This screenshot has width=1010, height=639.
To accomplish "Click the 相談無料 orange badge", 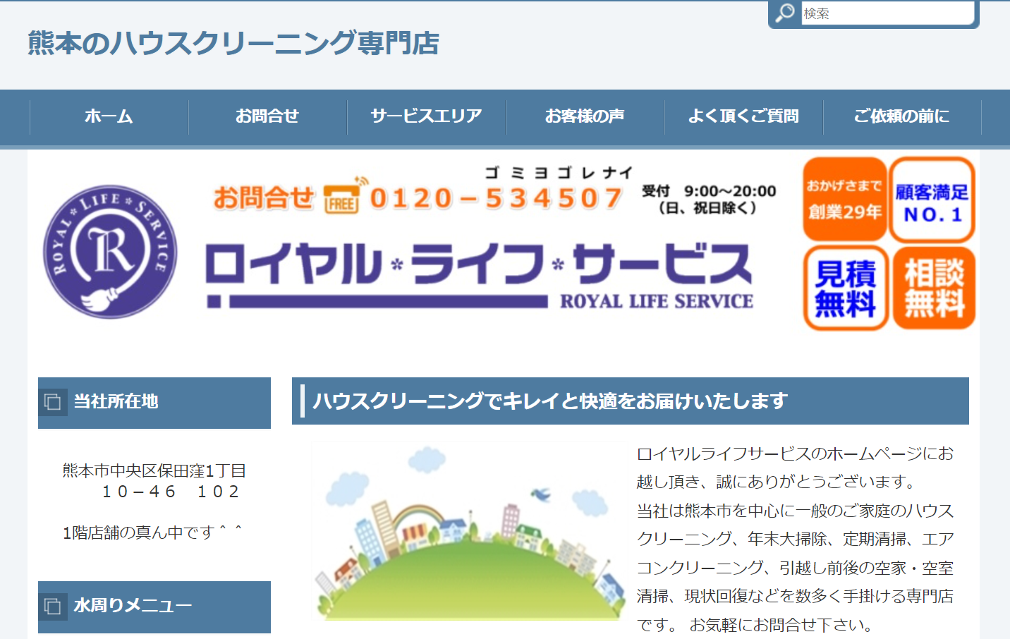I will click(934, 288).
